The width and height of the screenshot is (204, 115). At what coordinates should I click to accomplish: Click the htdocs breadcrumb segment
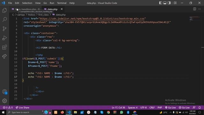[32, 15]
